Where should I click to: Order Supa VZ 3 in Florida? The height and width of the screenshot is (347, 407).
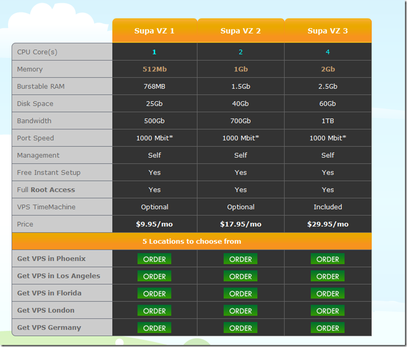pos(327,293)
